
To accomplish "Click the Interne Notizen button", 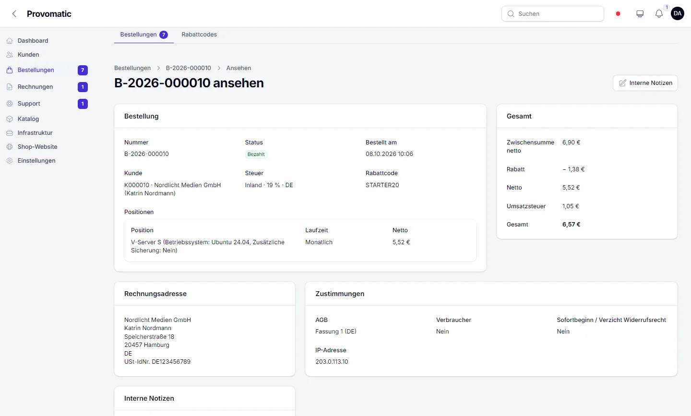I will [x=645, y=83].
